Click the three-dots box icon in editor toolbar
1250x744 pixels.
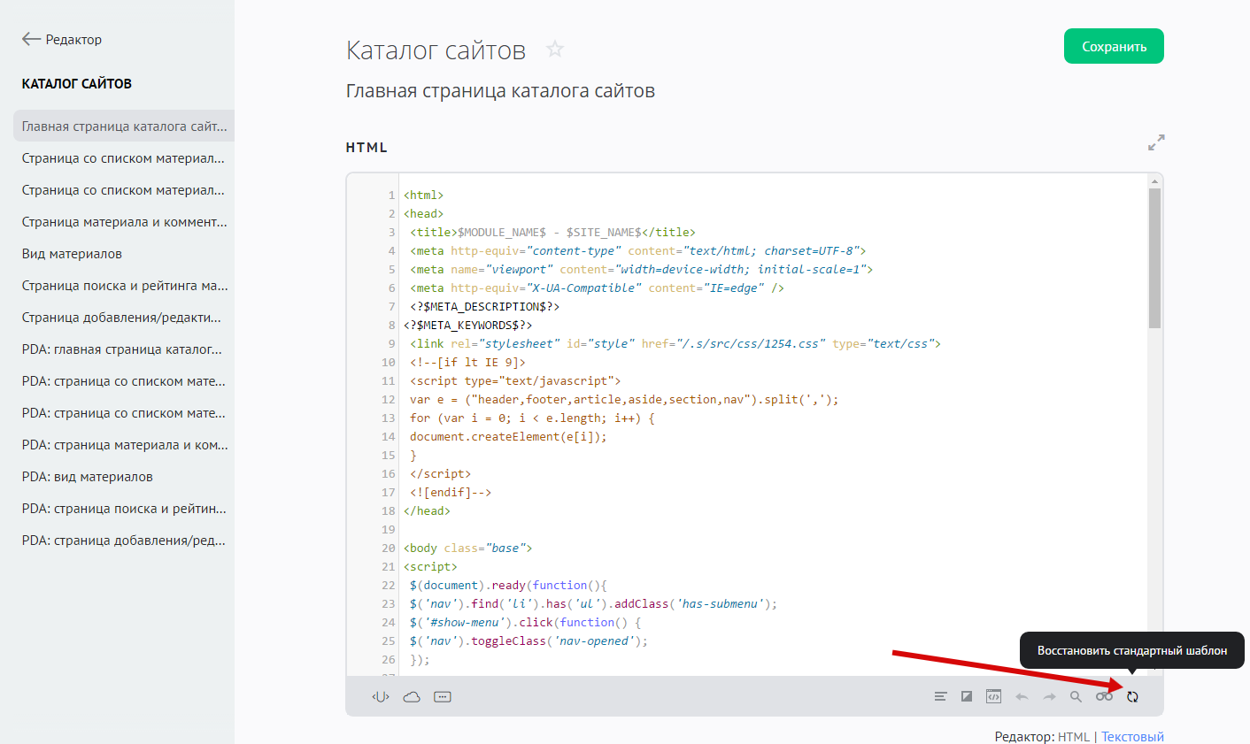pos(443,697)
